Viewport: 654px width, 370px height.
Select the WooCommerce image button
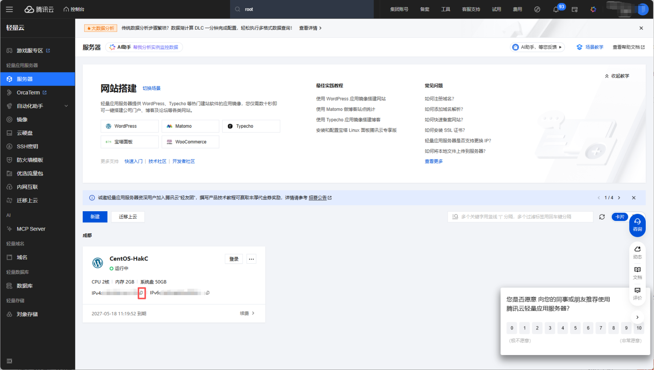[x=190, y=142]
